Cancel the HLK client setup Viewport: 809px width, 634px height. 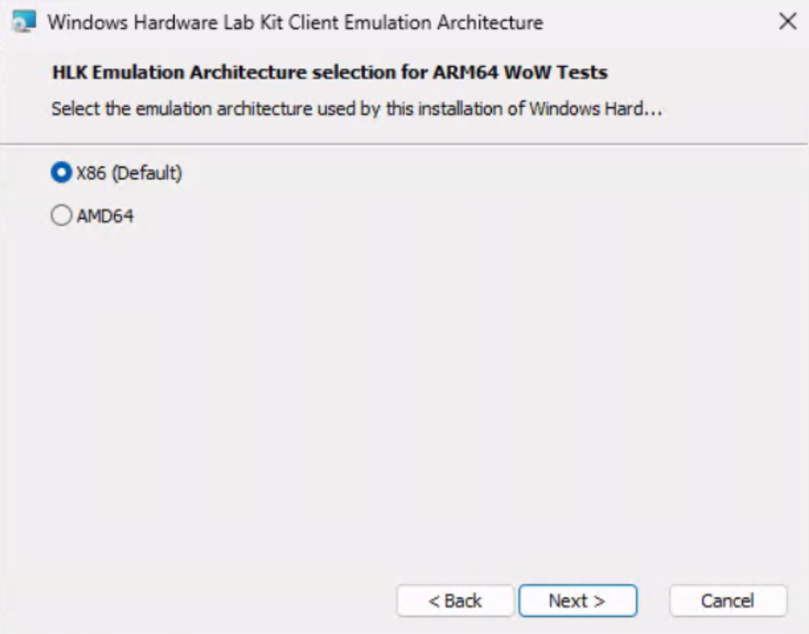(x=728, y=601)
